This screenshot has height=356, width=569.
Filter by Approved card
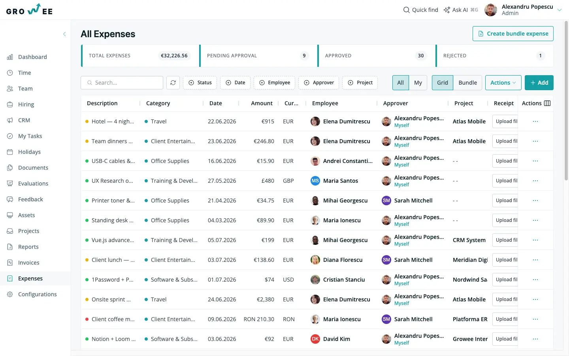click(376, 56)
